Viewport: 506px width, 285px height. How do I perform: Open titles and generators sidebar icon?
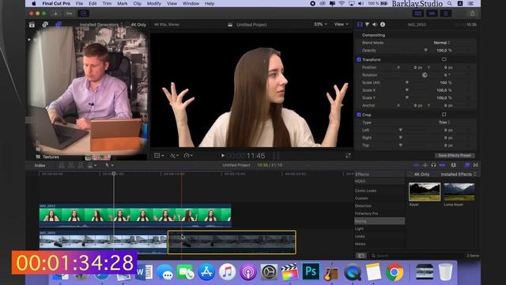coord(59,25)
